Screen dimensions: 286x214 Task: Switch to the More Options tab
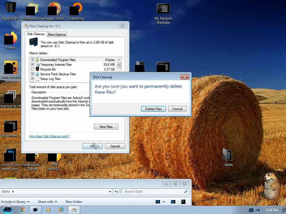point(57,34)
